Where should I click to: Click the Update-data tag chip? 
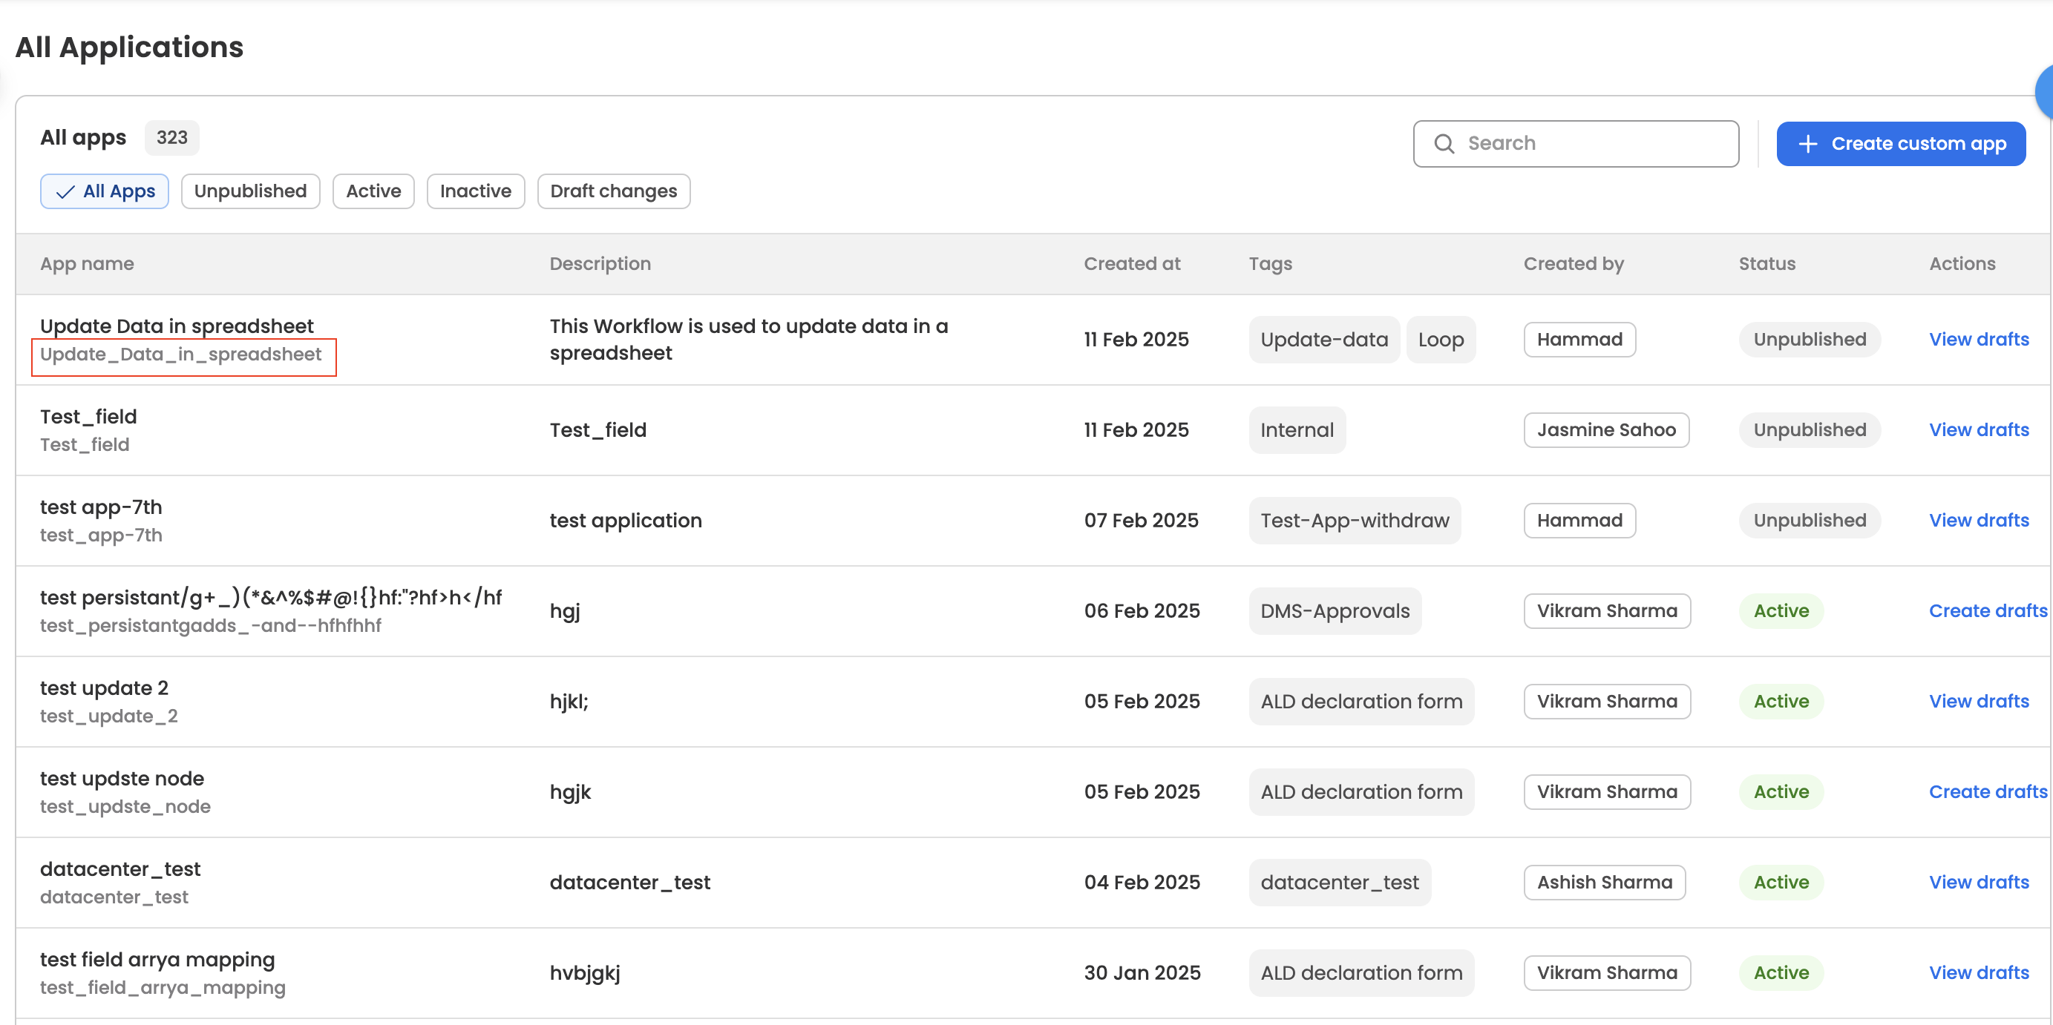(1324, 339)
